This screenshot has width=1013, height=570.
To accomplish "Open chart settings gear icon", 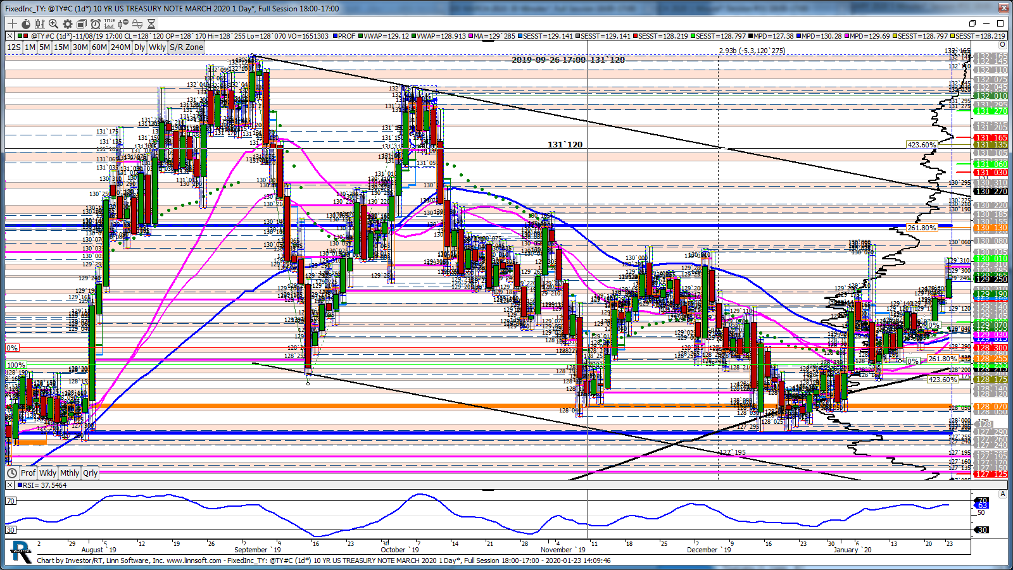I will point(68,24).
